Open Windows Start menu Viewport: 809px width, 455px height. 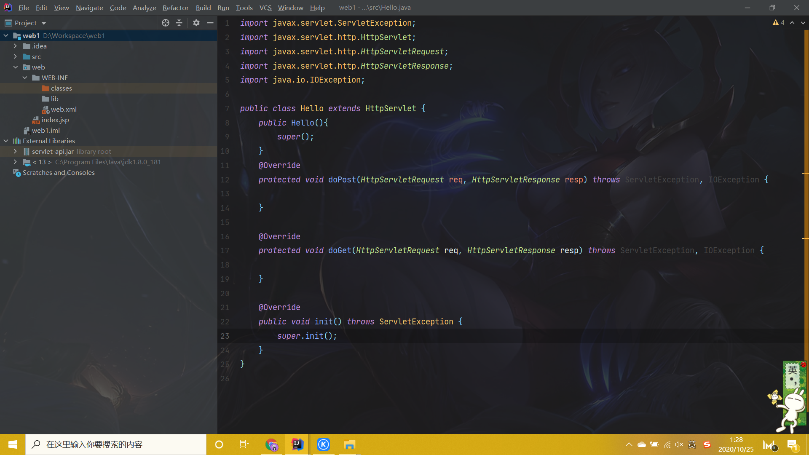click(x=13, y=444)
